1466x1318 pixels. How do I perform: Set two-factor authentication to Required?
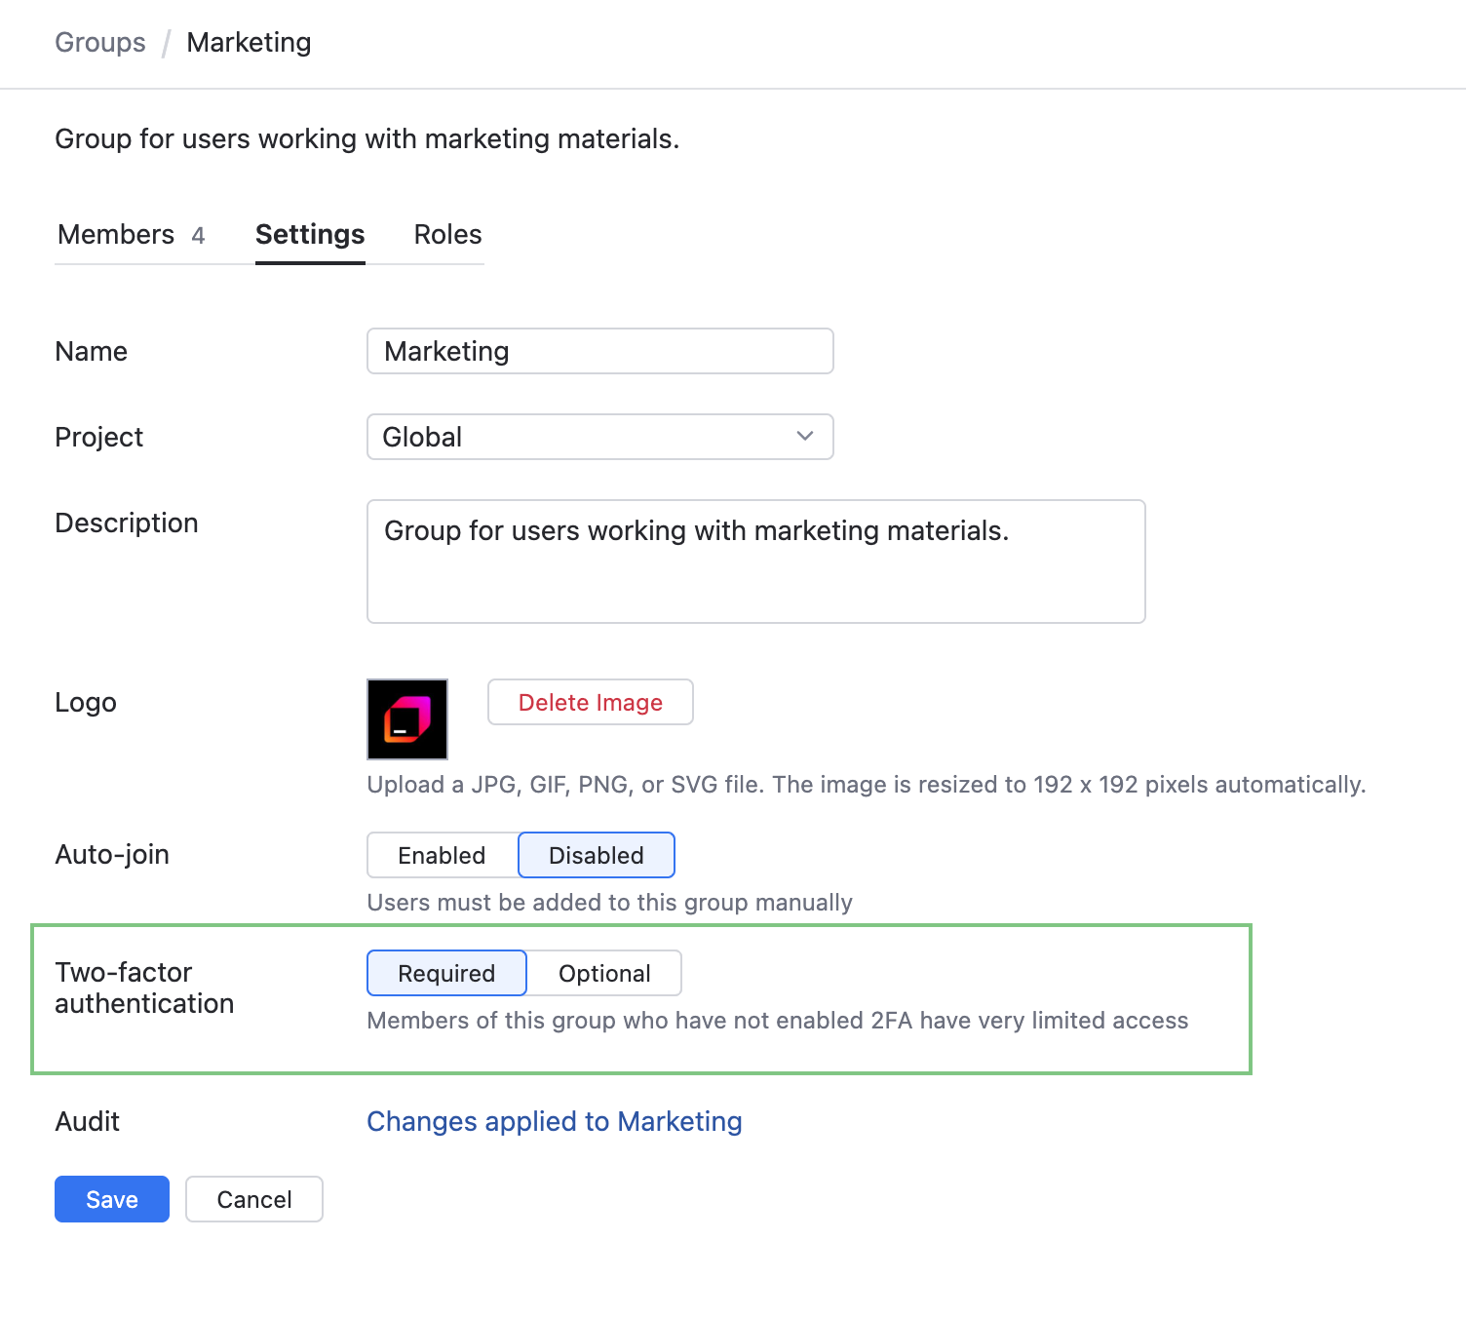[x=446, y=973]
